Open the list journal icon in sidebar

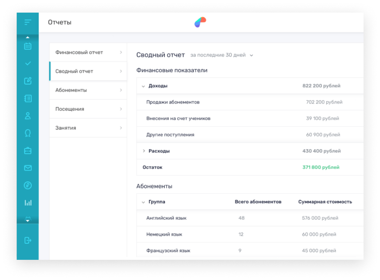[28, 98]
